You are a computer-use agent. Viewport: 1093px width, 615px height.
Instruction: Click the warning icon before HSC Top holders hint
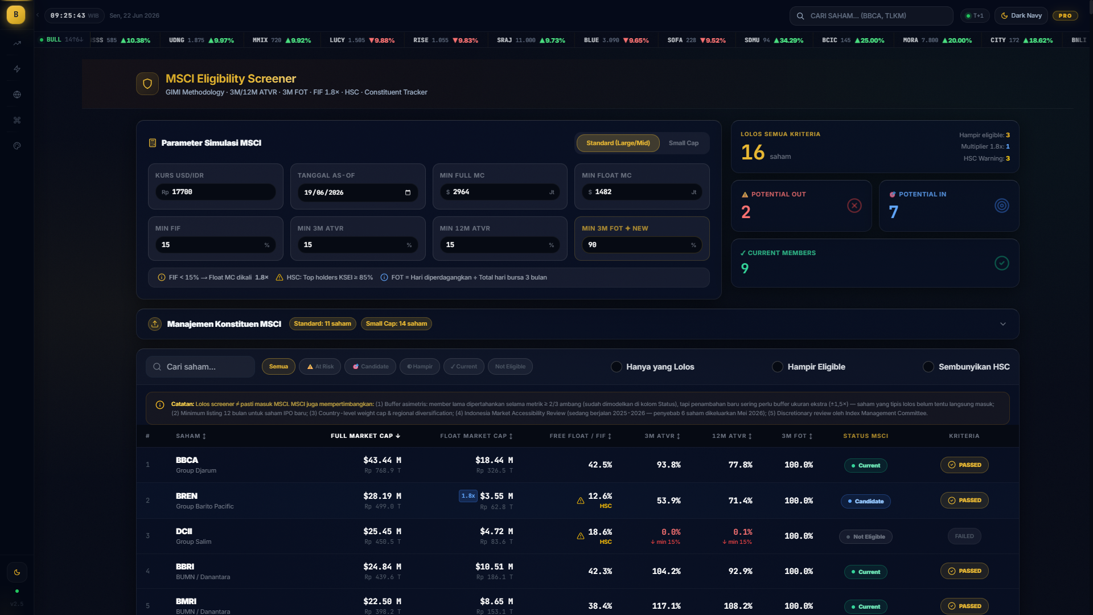[280, 277]
